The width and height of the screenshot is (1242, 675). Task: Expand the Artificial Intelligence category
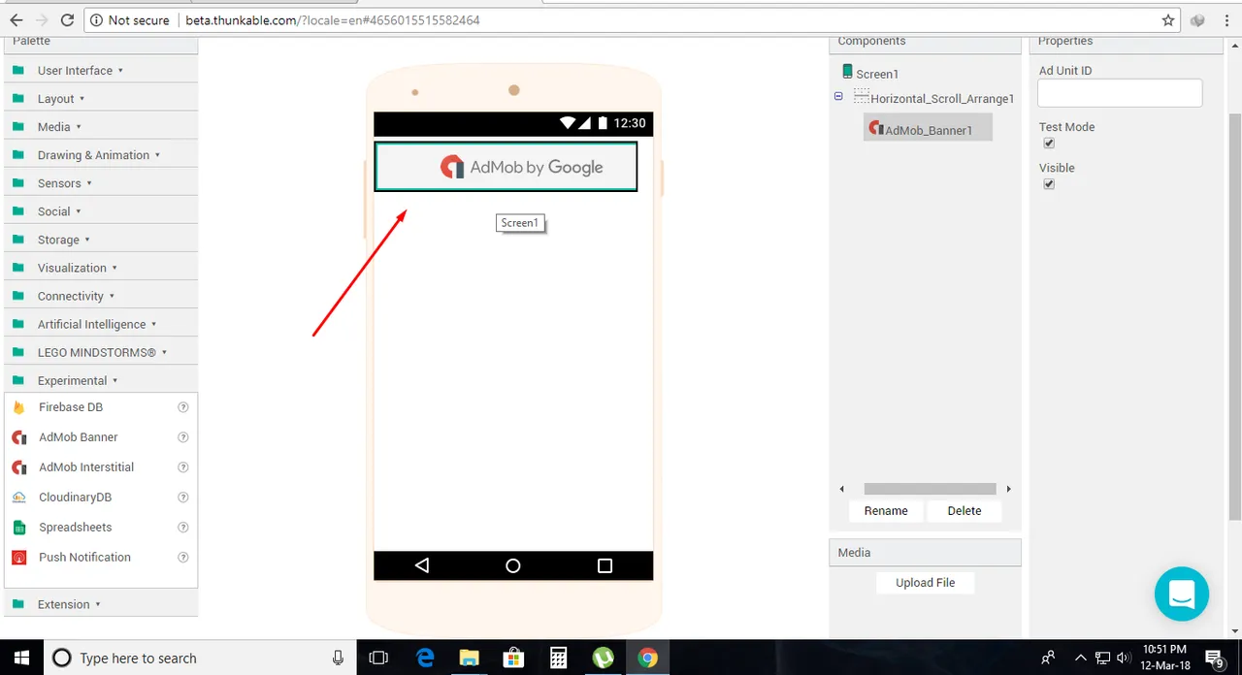pos(101,323)
